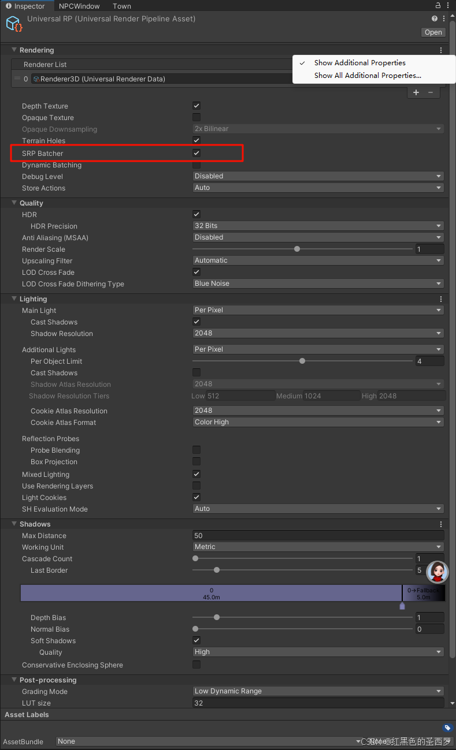This screenshot has height=750, width=456.
Task: Toggle the LOD Cross Fade checkbox
Action: pos(197,272)
